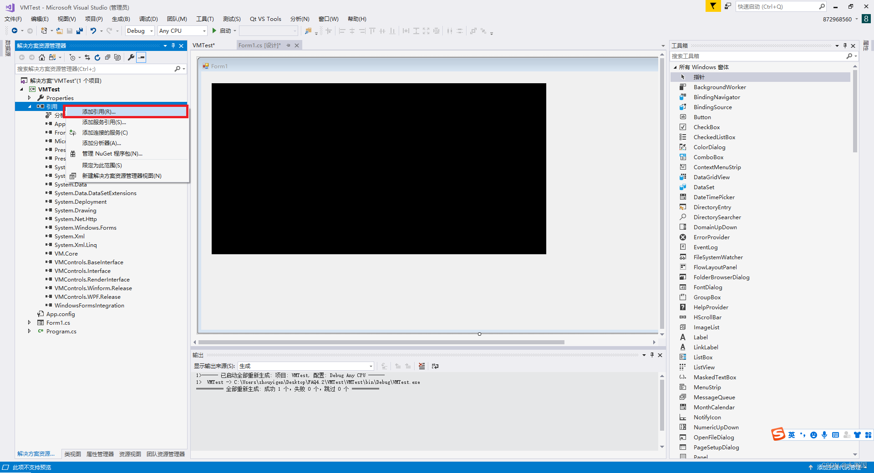Click the publish up-arrow icon in status bar
The width and height of the screenshot is (874, 473).
click(x=810, y=468)
